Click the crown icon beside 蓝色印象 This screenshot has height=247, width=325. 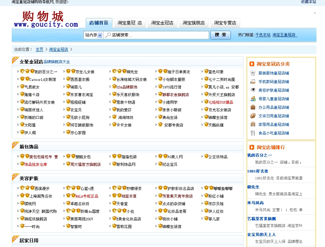pyautogui.click(x=206, y=71)
